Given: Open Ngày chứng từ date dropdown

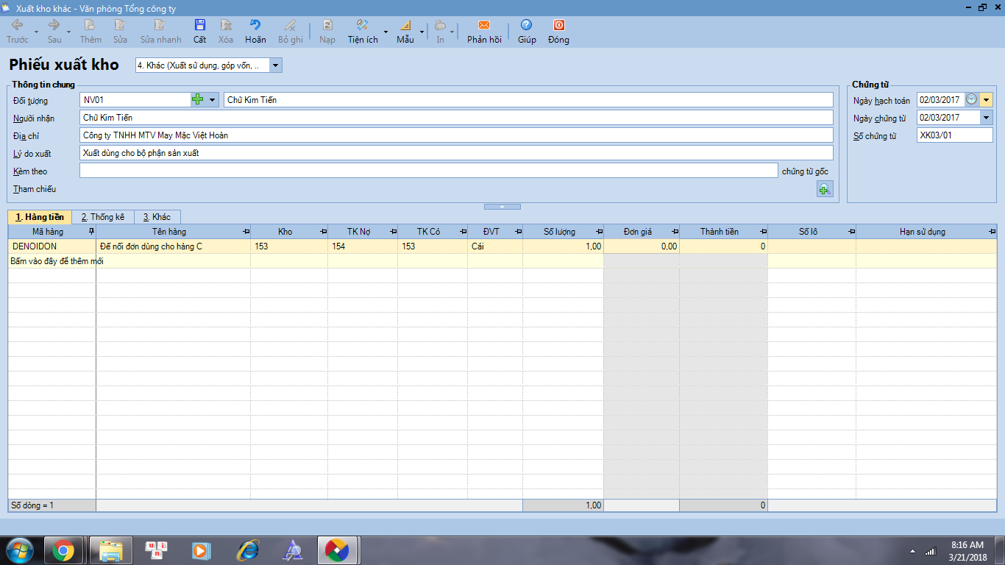Looking at the screenshot, I should click(986, 118).
